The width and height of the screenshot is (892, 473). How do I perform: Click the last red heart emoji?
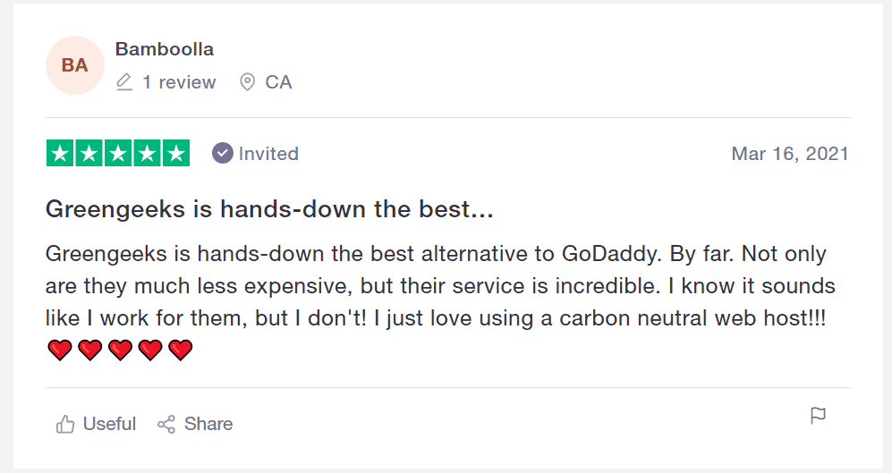pos(181,351)
